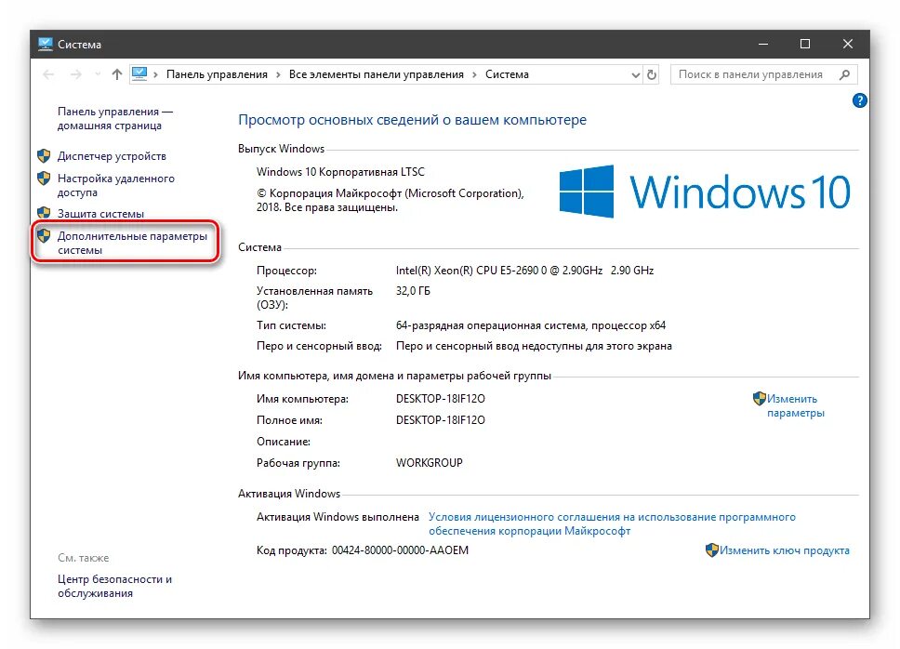Open Панель управления breadcrumb

pos(217,74)
